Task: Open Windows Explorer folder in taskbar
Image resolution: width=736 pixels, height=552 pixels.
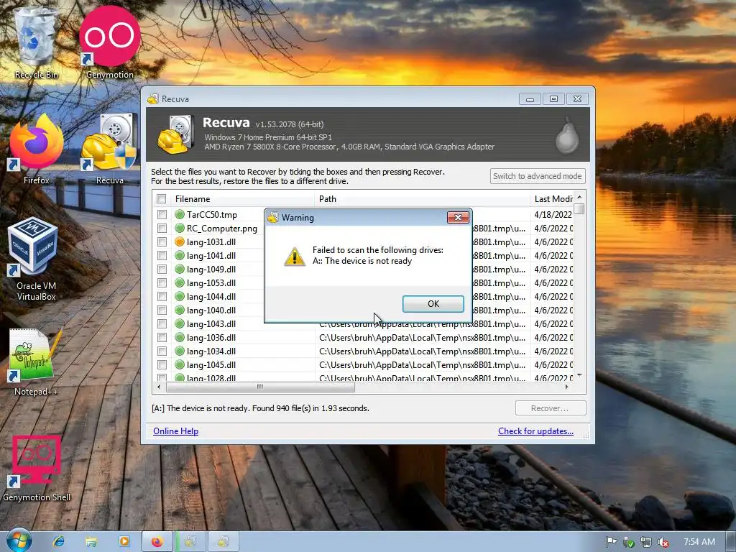Action: point(91,542)
